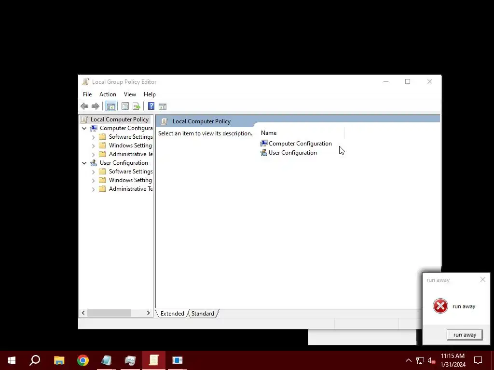Toggle the Show/Hide Action Pane toolbar icon
This screenshot has width=494, height=370.
163,106
